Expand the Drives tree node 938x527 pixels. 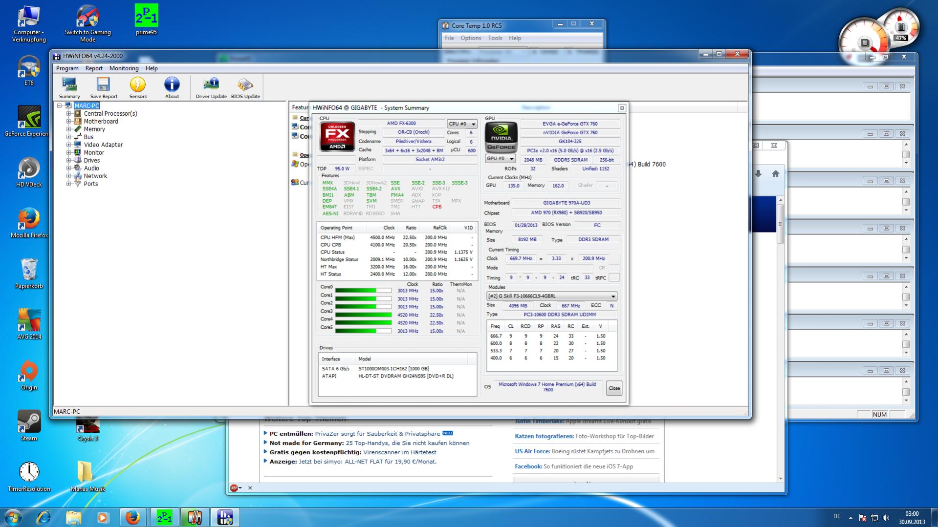(69, 160)
